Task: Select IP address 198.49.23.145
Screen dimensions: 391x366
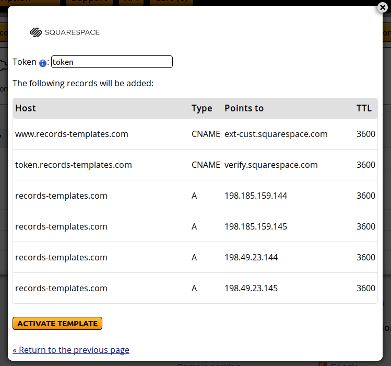Action: coord(251,288)
